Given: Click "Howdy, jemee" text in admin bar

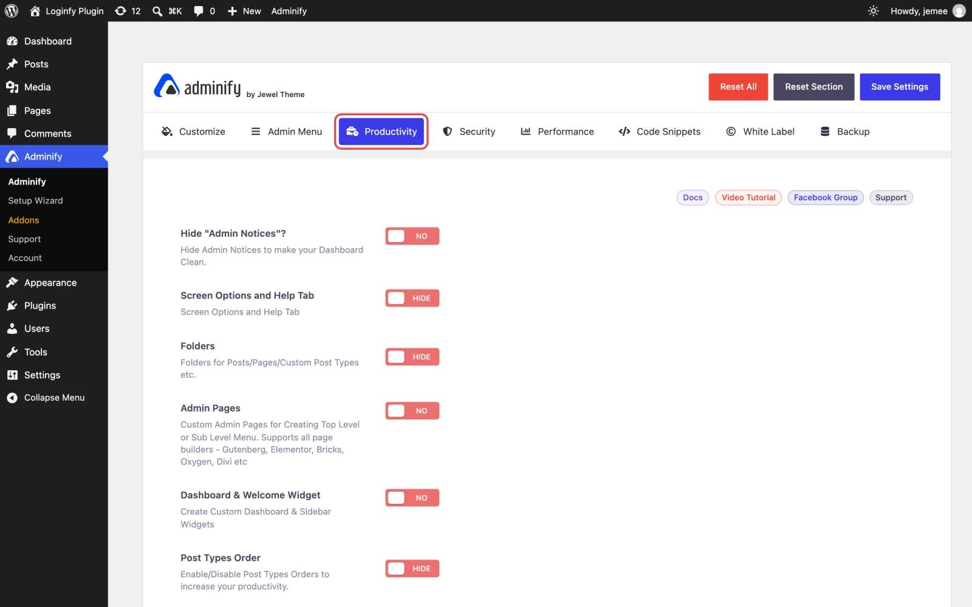Looking at the screenshot, I should click(919, 11).
